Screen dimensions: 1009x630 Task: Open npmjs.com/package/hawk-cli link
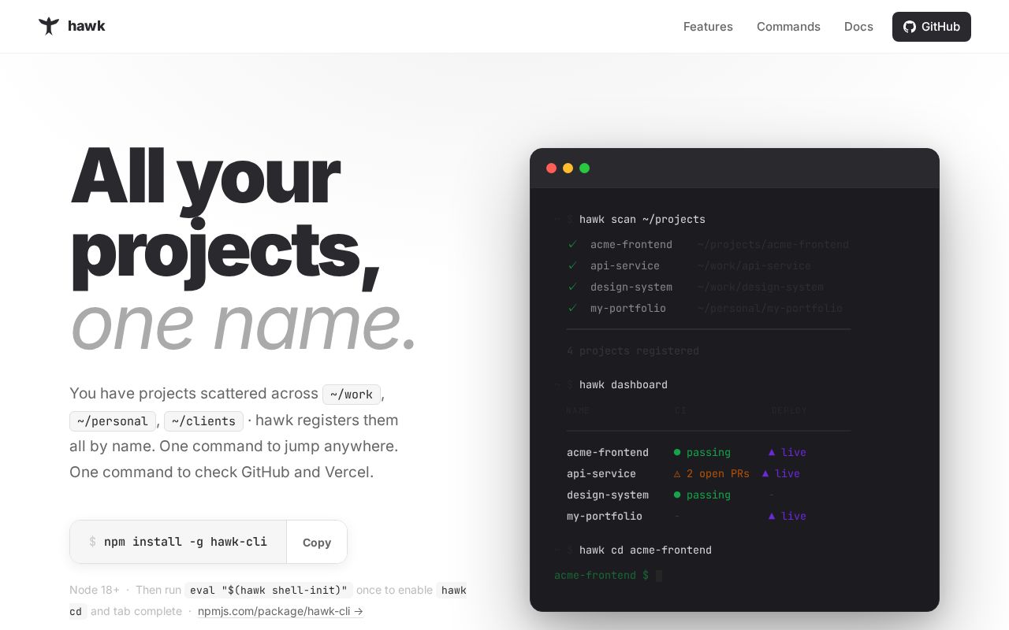pyautogui.click(x=281, y=611)
